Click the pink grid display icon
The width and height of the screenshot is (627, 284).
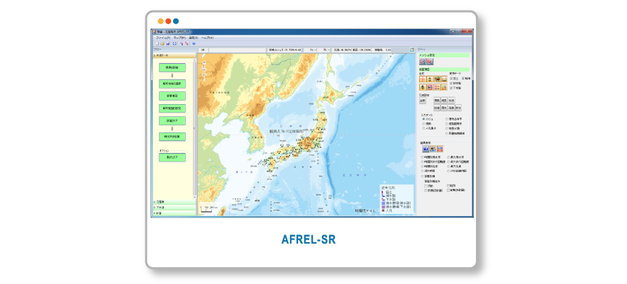click(x=429, y=87)
